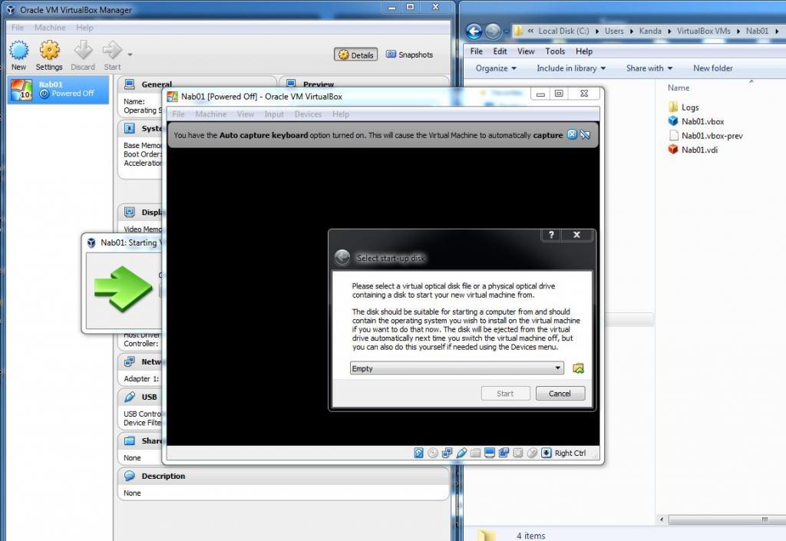Click the Preview section monitor icon
The height and width of the screenshot is (541, 786).
pos(291,84)
